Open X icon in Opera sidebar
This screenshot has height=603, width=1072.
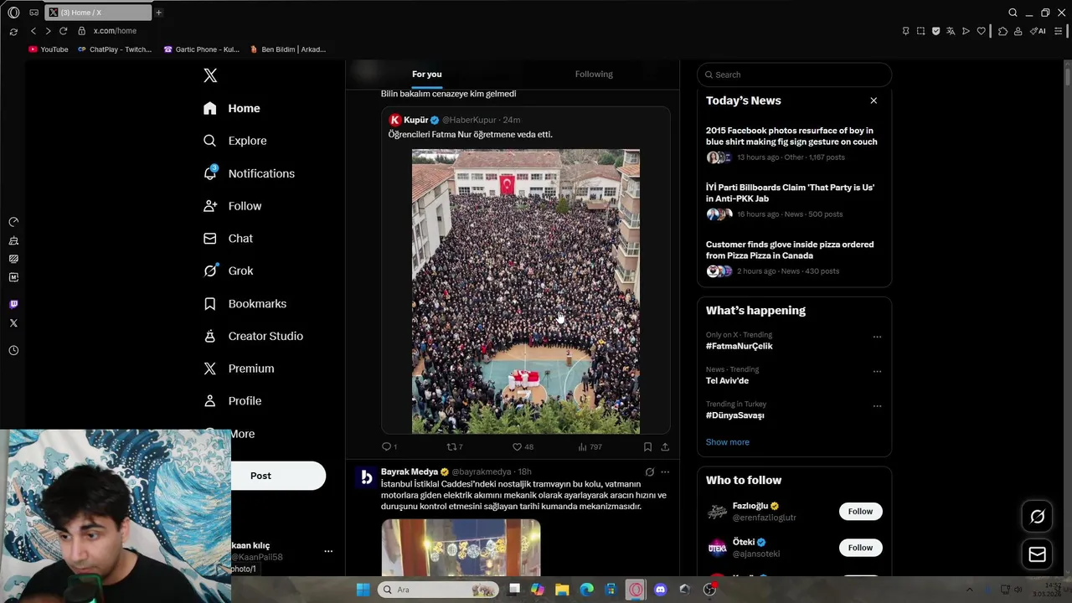(13, 323)
